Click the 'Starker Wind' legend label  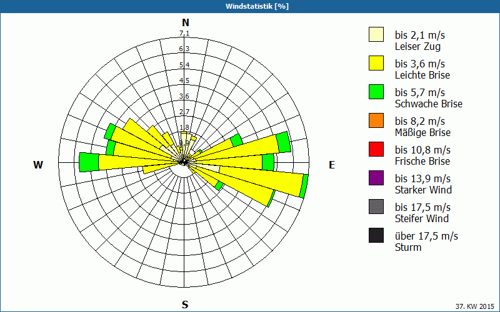(423, 190)
